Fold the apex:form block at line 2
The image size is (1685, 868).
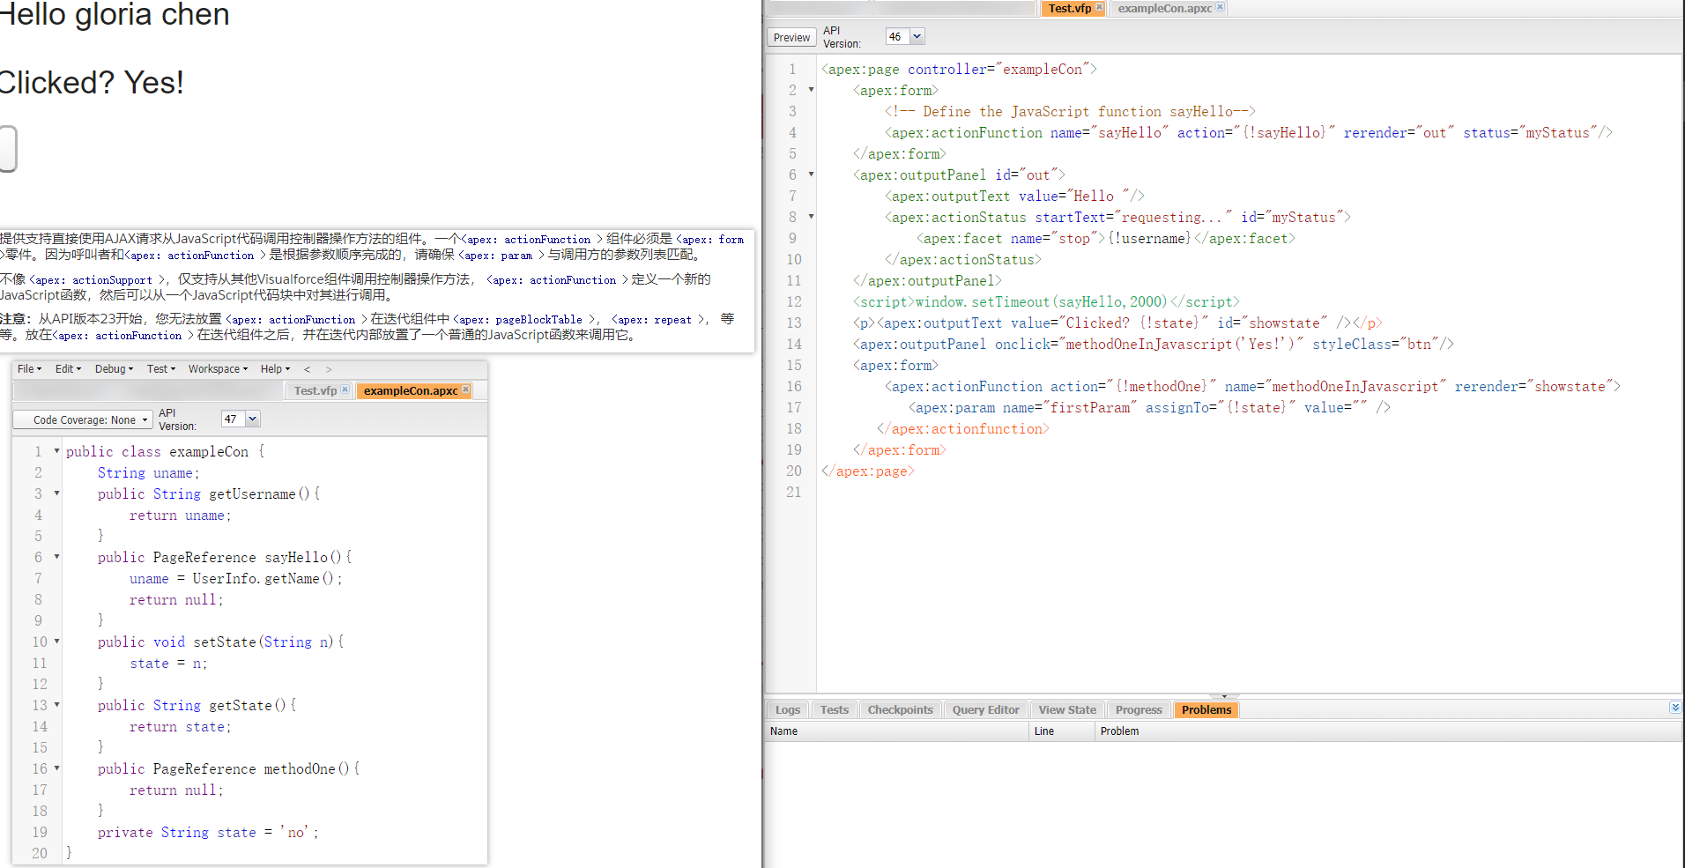tap(811, 90)
